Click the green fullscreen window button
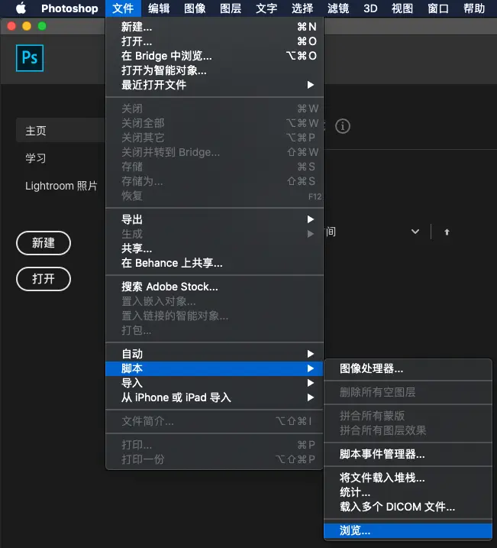Image resolution: width=497 pixels, height=548 pixels. click(x=42, y=26)
